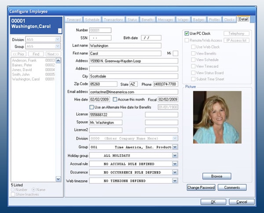264x213 pixels.
Task: Click the arrow icon beside Washington,Carol header
Action: click(x=60, y=31)
